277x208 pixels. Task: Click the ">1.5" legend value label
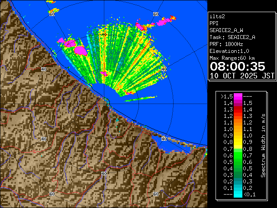pyautogui.click(x=226, y=96)
